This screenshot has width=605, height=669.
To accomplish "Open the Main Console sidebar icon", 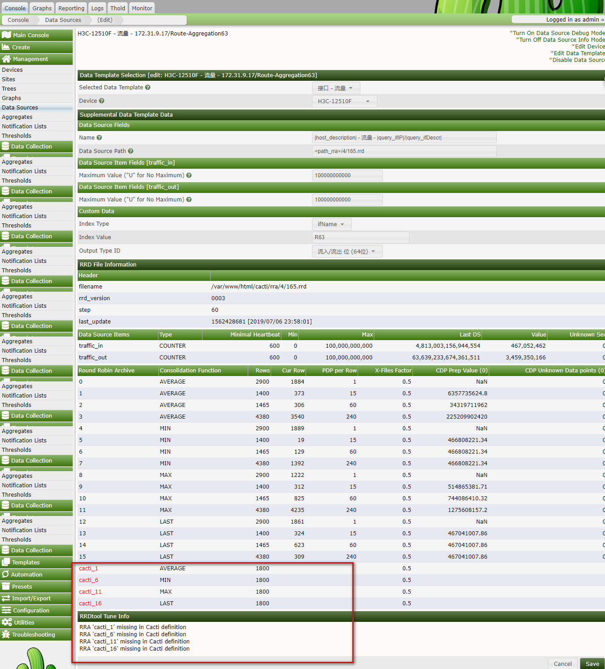I will (x=6, y=35).
